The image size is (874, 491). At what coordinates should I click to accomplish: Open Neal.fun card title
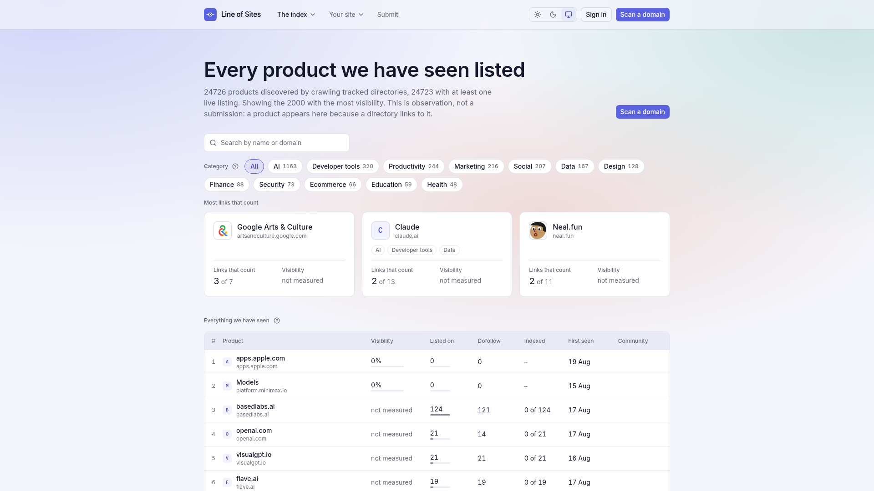[x=568, y=227]
